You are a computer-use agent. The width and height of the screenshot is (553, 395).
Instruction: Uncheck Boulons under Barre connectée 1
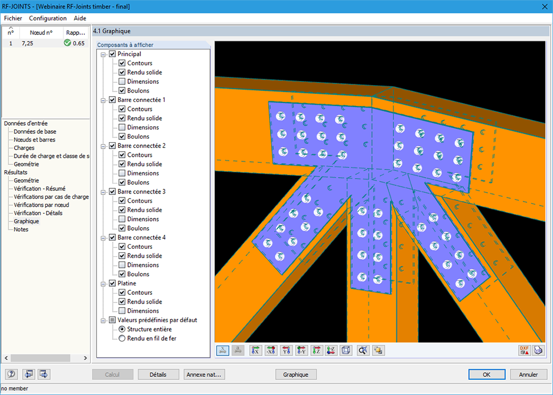[x=122, y=136]
